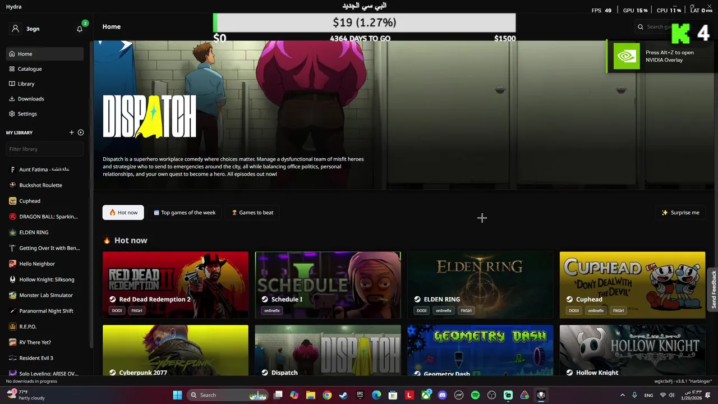The image size is (718, 404).
Task: Open Monster Lab Simulator library entry
Action: point(45,295)
